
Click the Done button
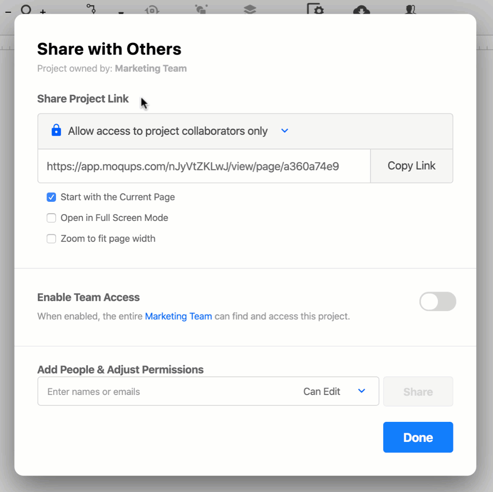coord(418,437)
